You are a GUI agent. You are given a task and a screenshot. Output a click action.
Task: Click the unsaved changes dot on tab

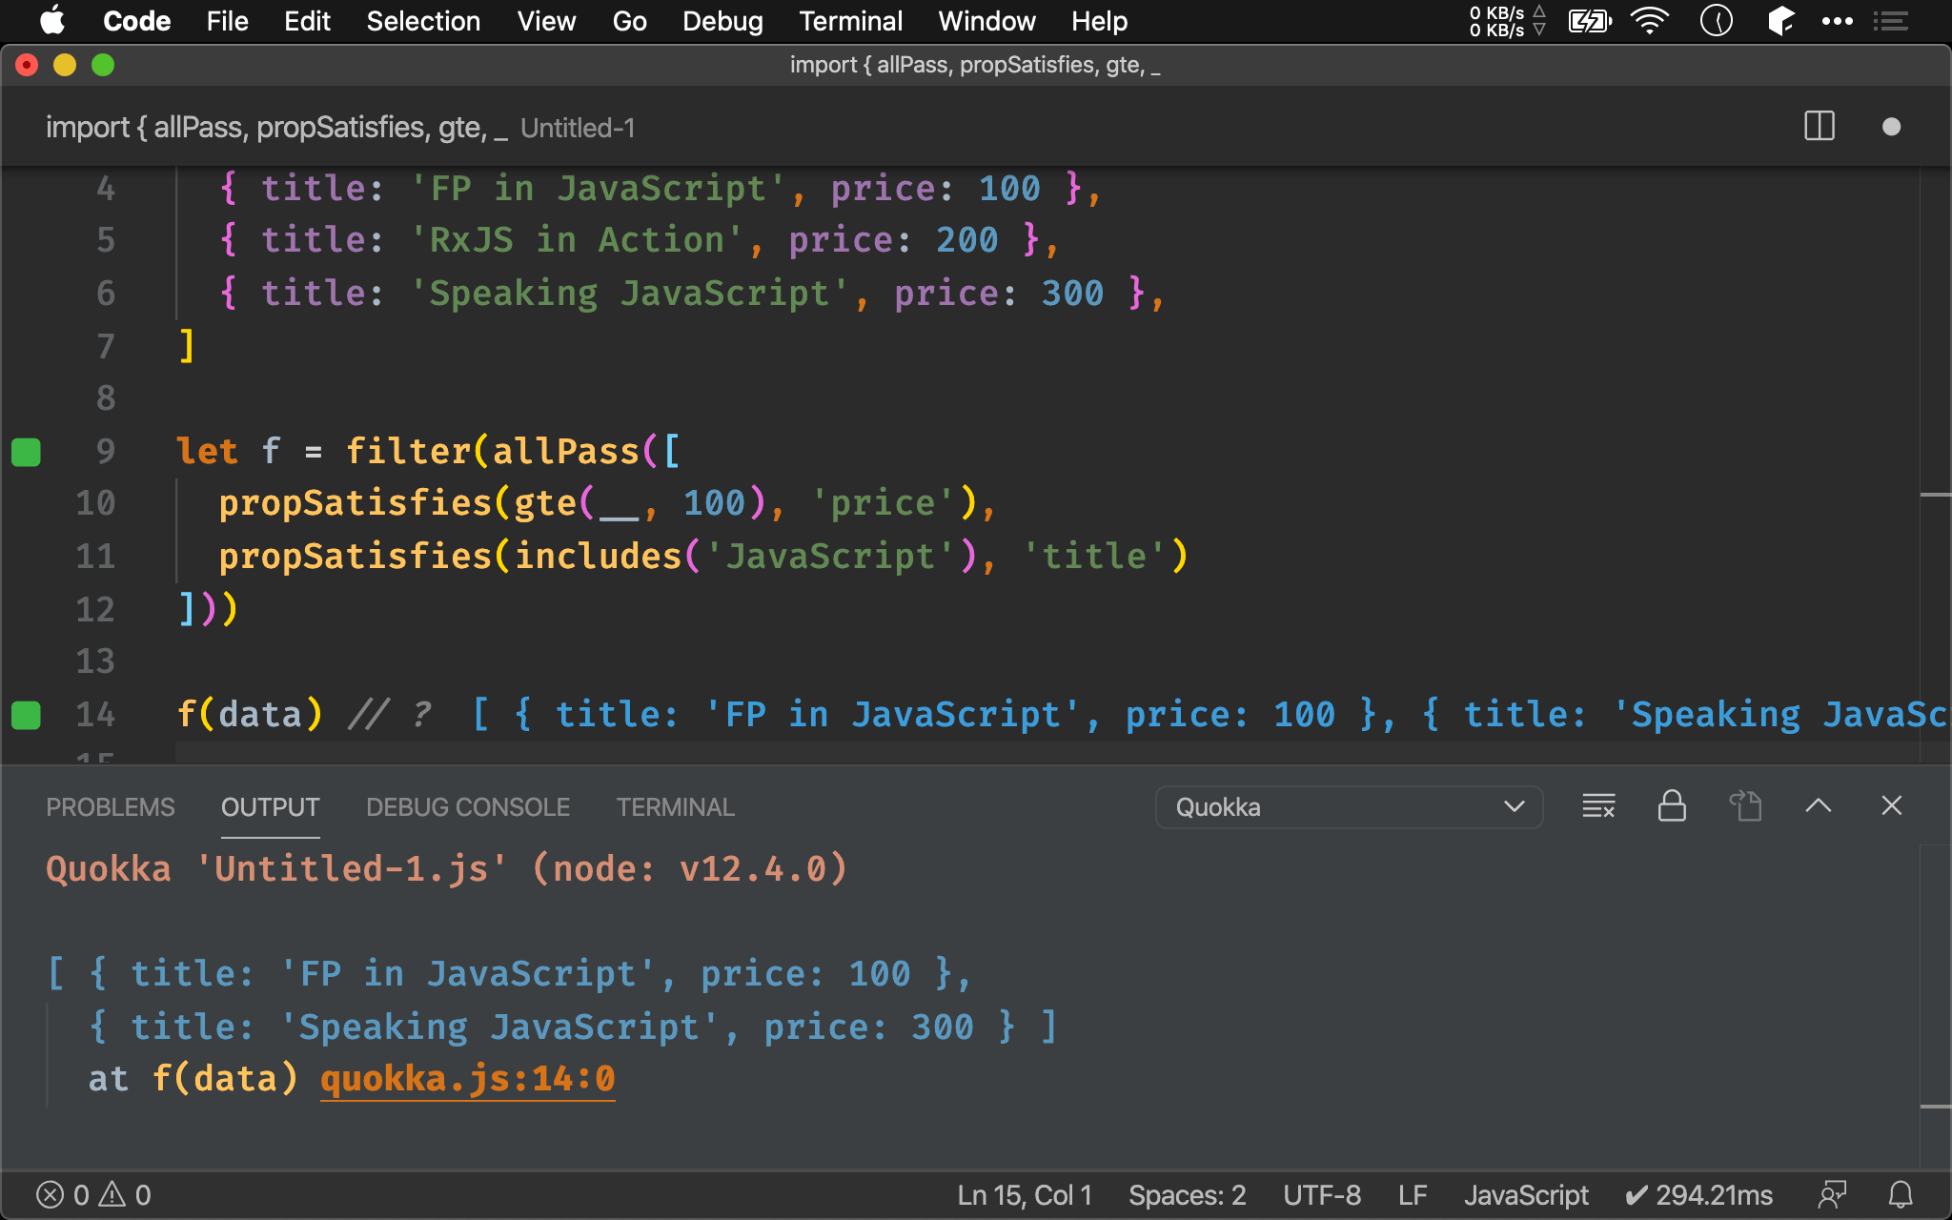click(x=1892, y=127)
